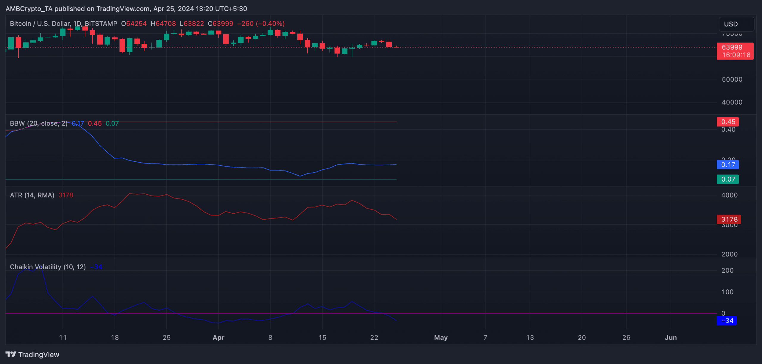The height and width of the screenshot is (364, 762).
Task: Click the red 3178 axis price tag
Action: (729, 219)
